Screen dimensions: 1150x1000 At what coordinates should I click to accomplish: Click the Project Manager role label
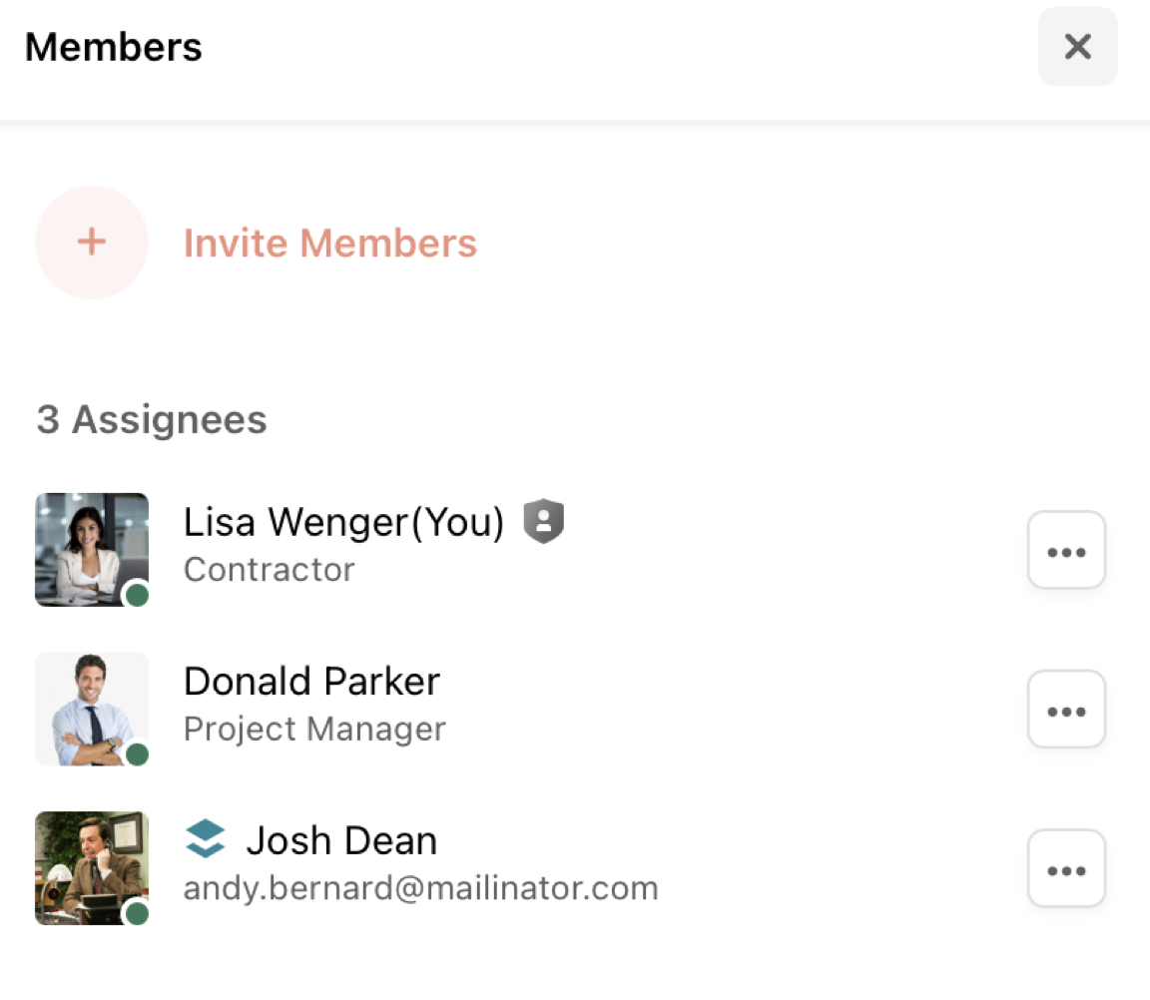click(x=314, y=729)
